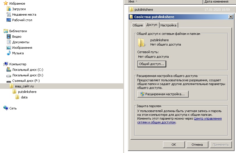Viewport: 236px width, 153px height.
Task: Switch to the Общие tab
Action: click(x=137, y=25)
